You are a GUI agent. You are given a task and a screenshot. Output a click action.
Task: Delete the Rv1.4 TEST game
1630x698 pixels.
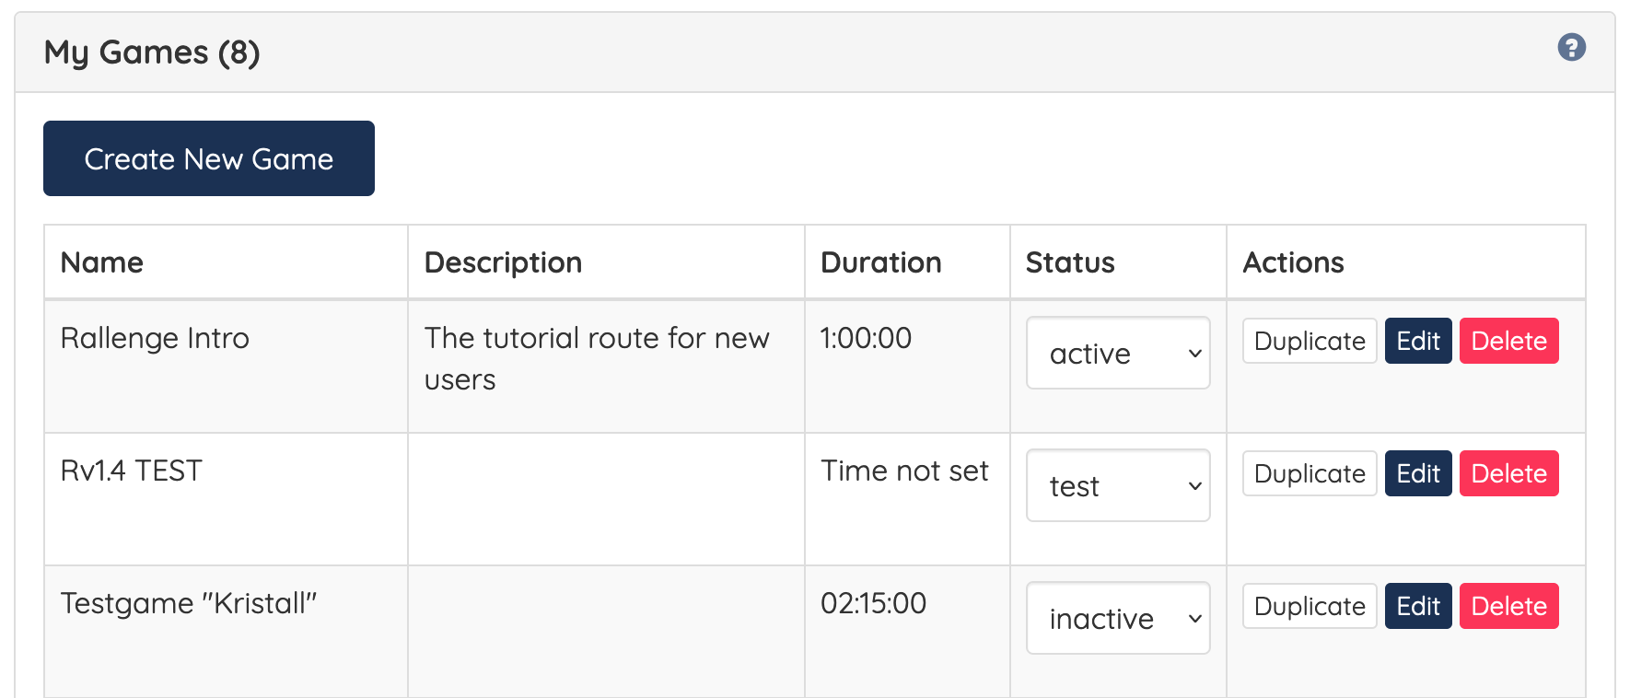(x=1508, y=473)
